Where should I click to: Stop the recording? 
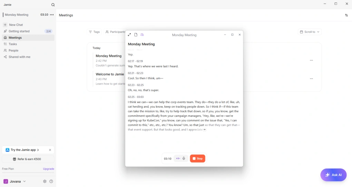pos(197,158)
